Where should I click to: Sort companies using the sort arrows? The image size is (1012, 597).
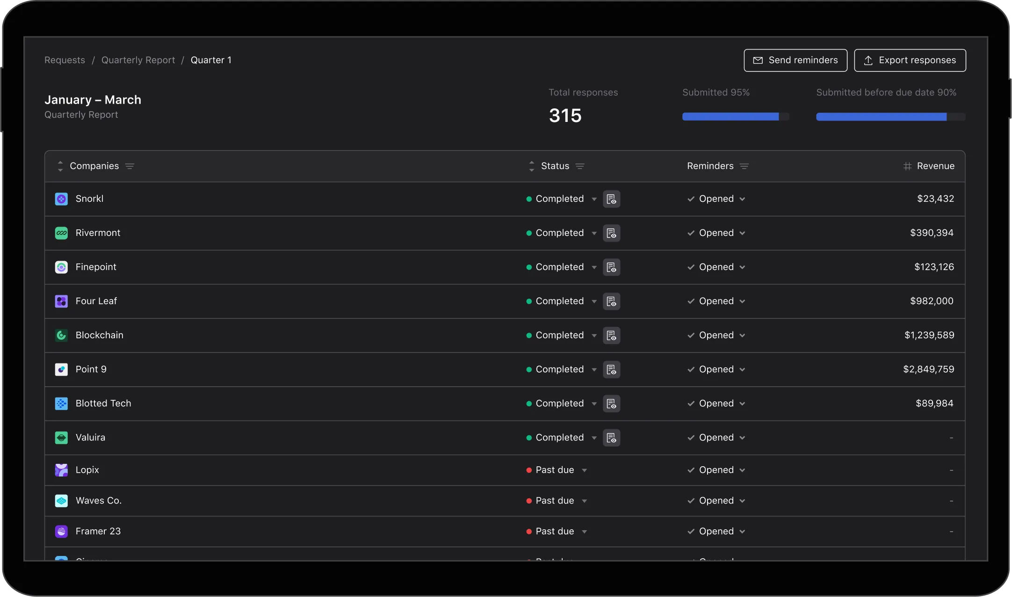point(60,166)
